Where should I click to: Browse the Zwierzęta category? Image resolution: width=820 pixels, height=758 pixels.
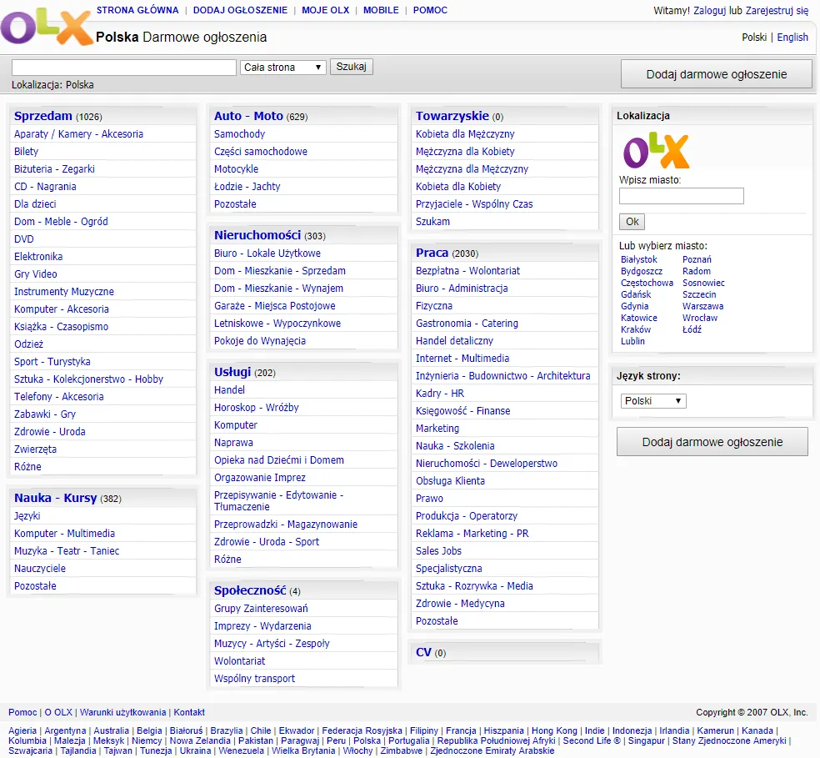[35, 449]
